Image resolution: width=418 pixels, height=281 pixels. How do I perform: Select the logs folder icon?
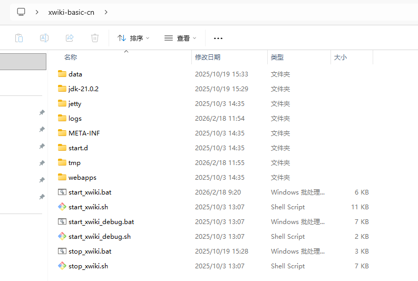pyautogui.click(x=62, y=118)
